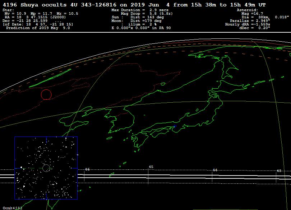Click the asteroid "Mag =16.7" value
Image resolution: width=291 pixels, height=210 pixels.
point(252,14)
